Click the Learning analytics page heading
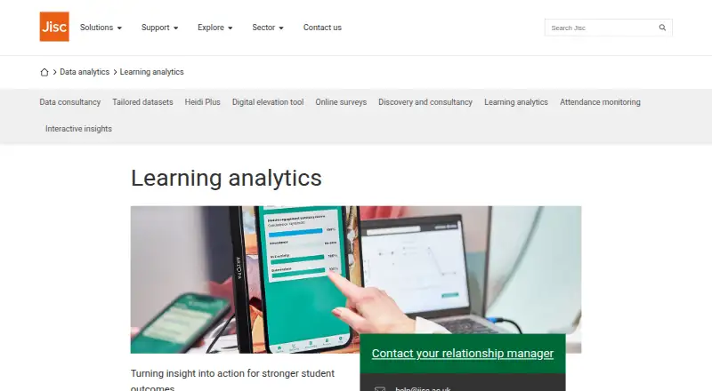712x391 pixels. point(226,178)
